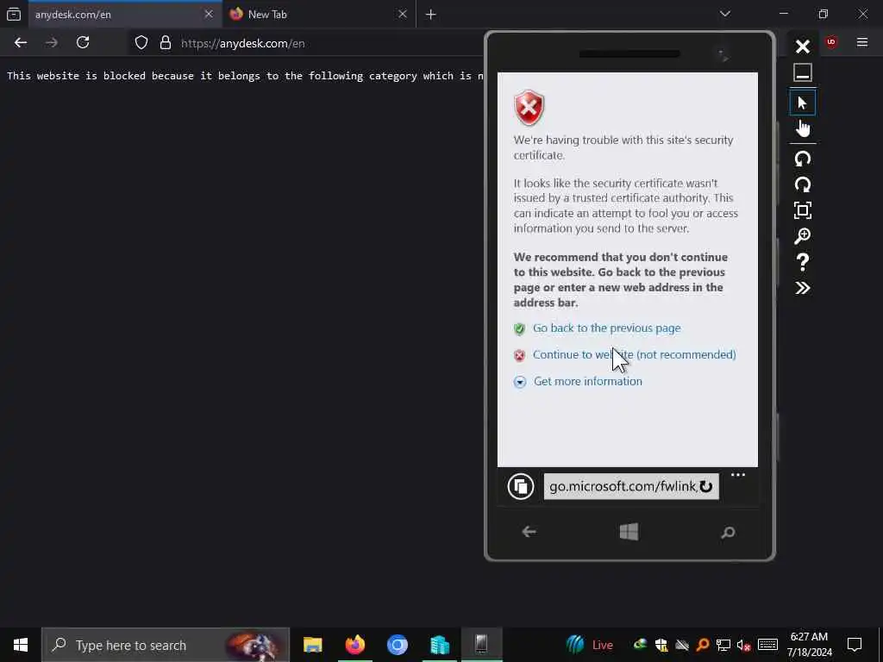The height and width of the screenshot is (662, 883).
Task: Close the New Tab tab
Action: coord(402,14)
